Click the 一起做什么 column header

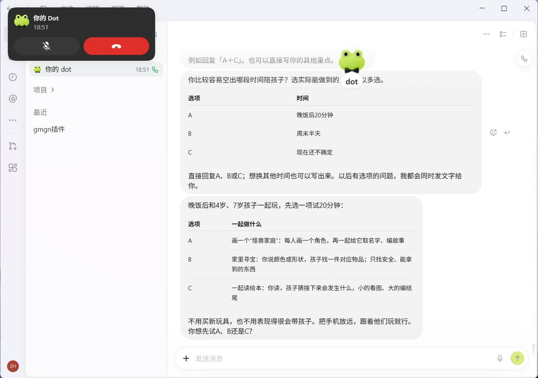(x=246, y=224)
